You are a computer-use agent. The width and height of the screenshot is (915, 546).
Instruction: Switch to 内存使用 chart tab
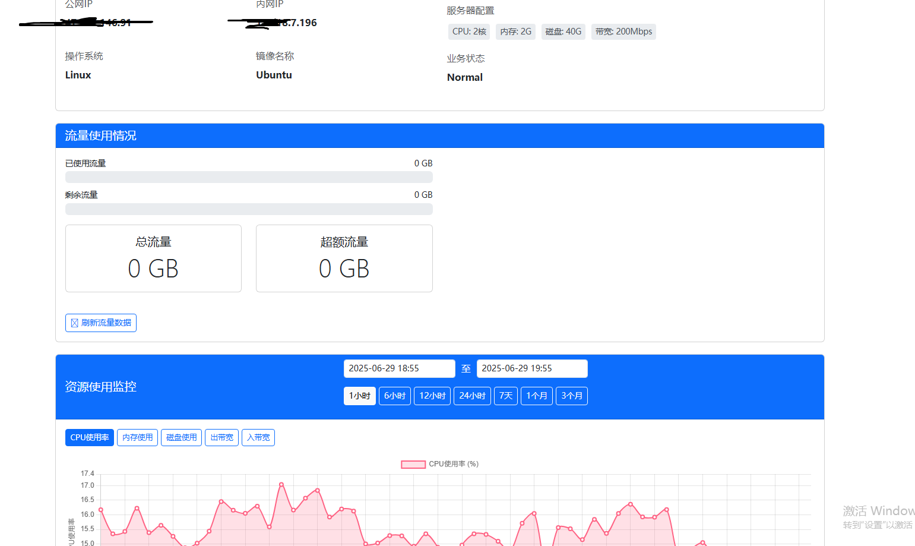[138, 437]
